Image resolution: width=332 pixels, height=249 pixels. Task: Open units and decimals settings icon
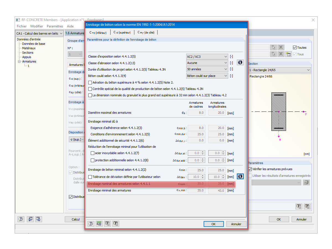(x=99, y=224)
